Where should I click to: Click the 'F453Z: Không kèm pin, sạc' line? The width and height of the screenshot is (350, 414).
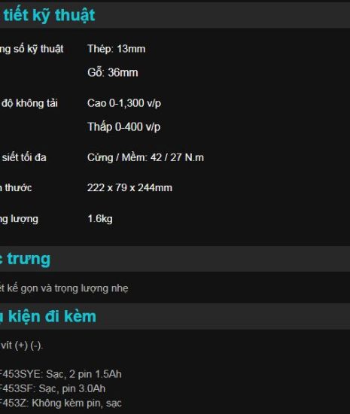61,403
